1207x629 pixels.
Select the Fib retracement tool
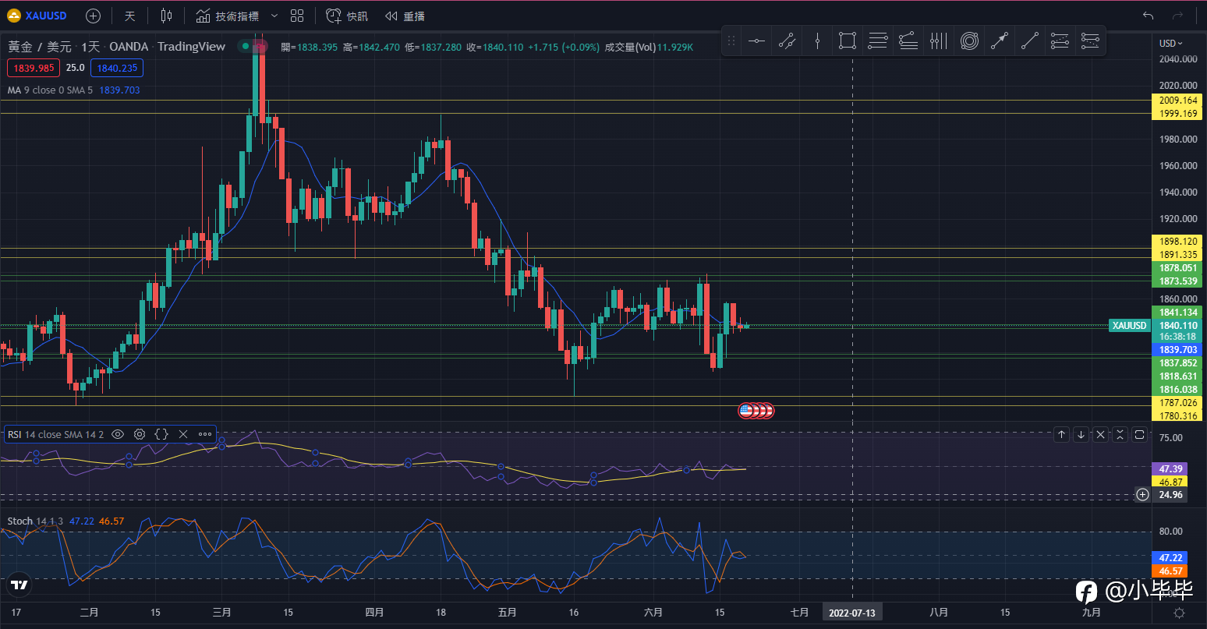click(x=878, y=41)
